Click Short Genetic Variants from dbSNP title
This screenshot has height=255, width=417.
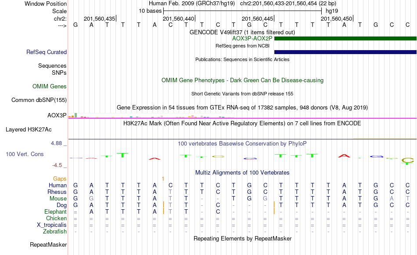[242, 94]
